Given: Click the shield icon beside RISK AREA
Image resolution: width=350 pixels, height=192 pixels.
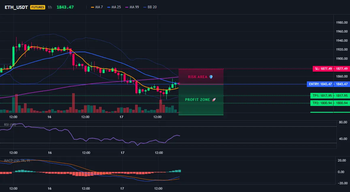Looking at the screenshot, I should coord(211,77).
